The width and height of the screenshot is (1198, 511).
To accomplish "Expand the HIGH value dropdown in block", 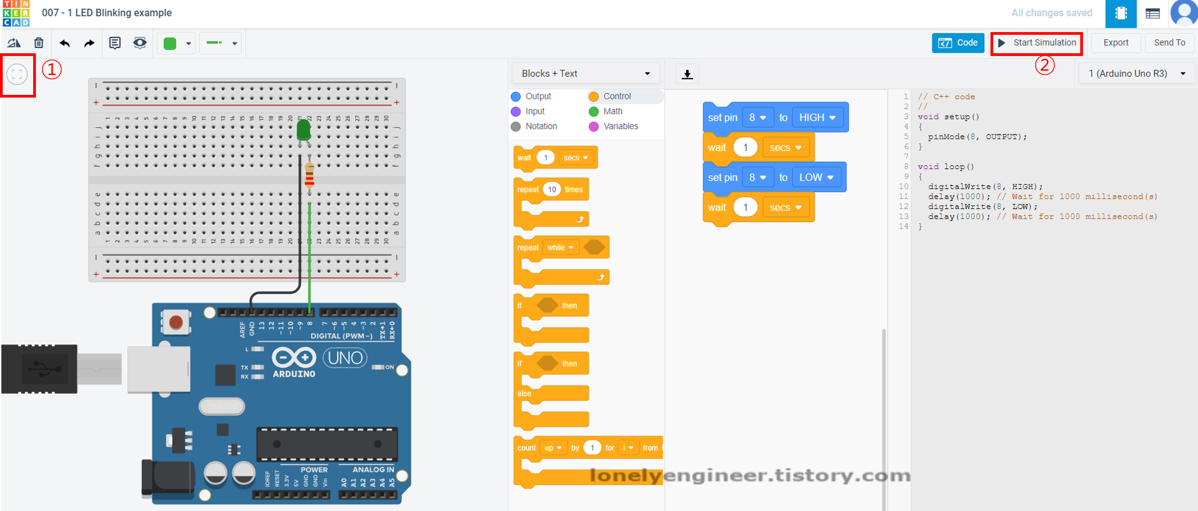I will 817,118.
